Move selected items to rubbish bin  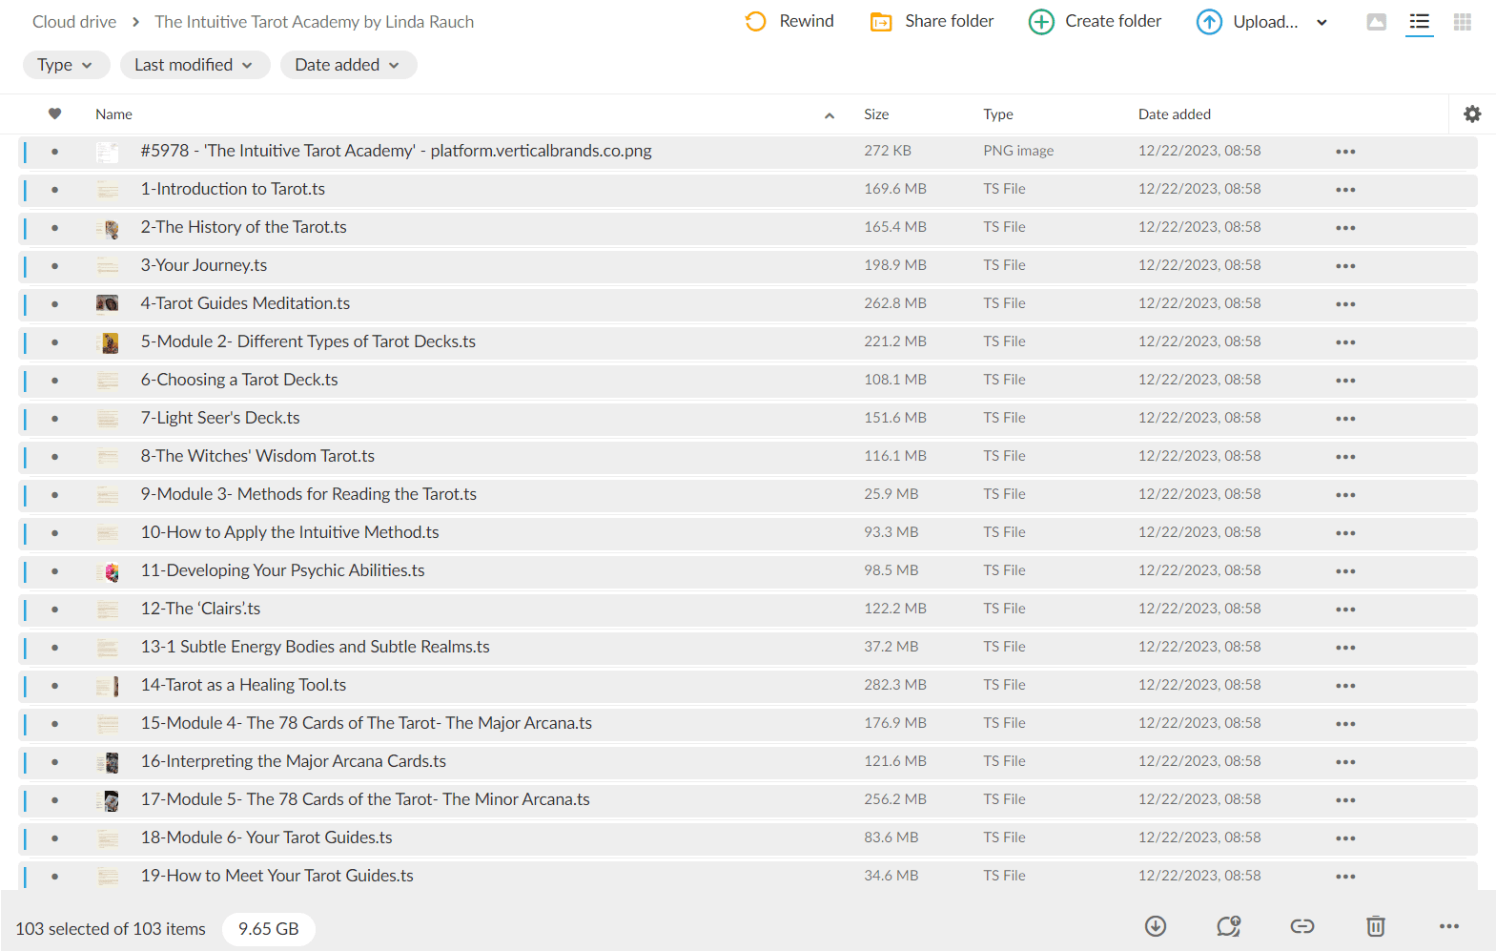click(1375, 926)
